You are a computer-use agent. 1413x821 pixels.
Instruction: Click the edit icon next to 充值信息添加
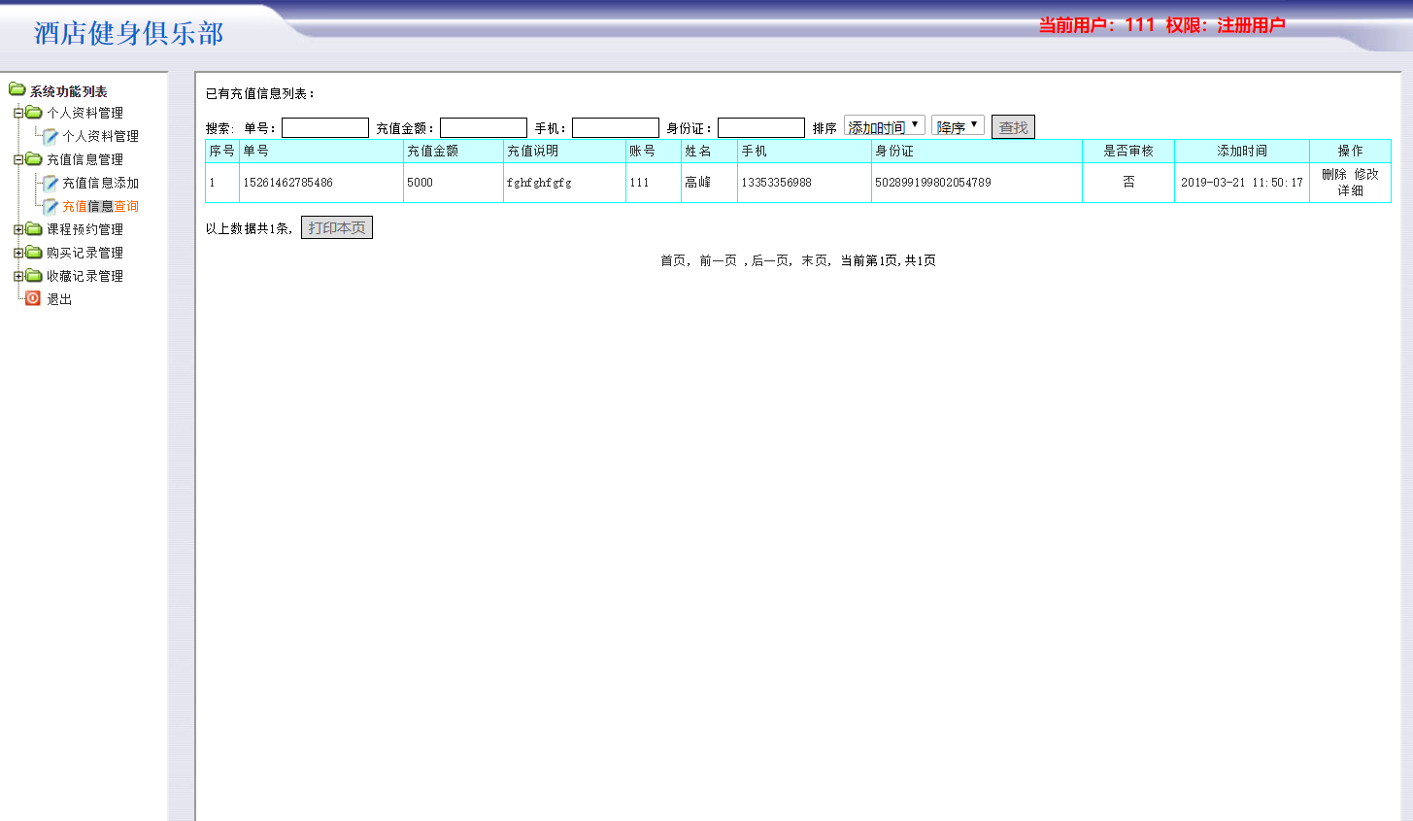tap(48, 183)
